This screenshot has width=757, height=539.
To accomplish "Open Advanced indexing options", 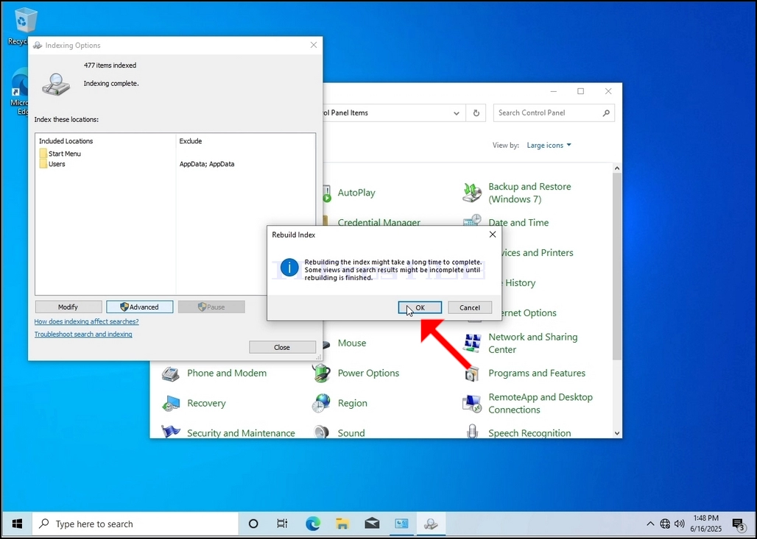I will [139, 307].
